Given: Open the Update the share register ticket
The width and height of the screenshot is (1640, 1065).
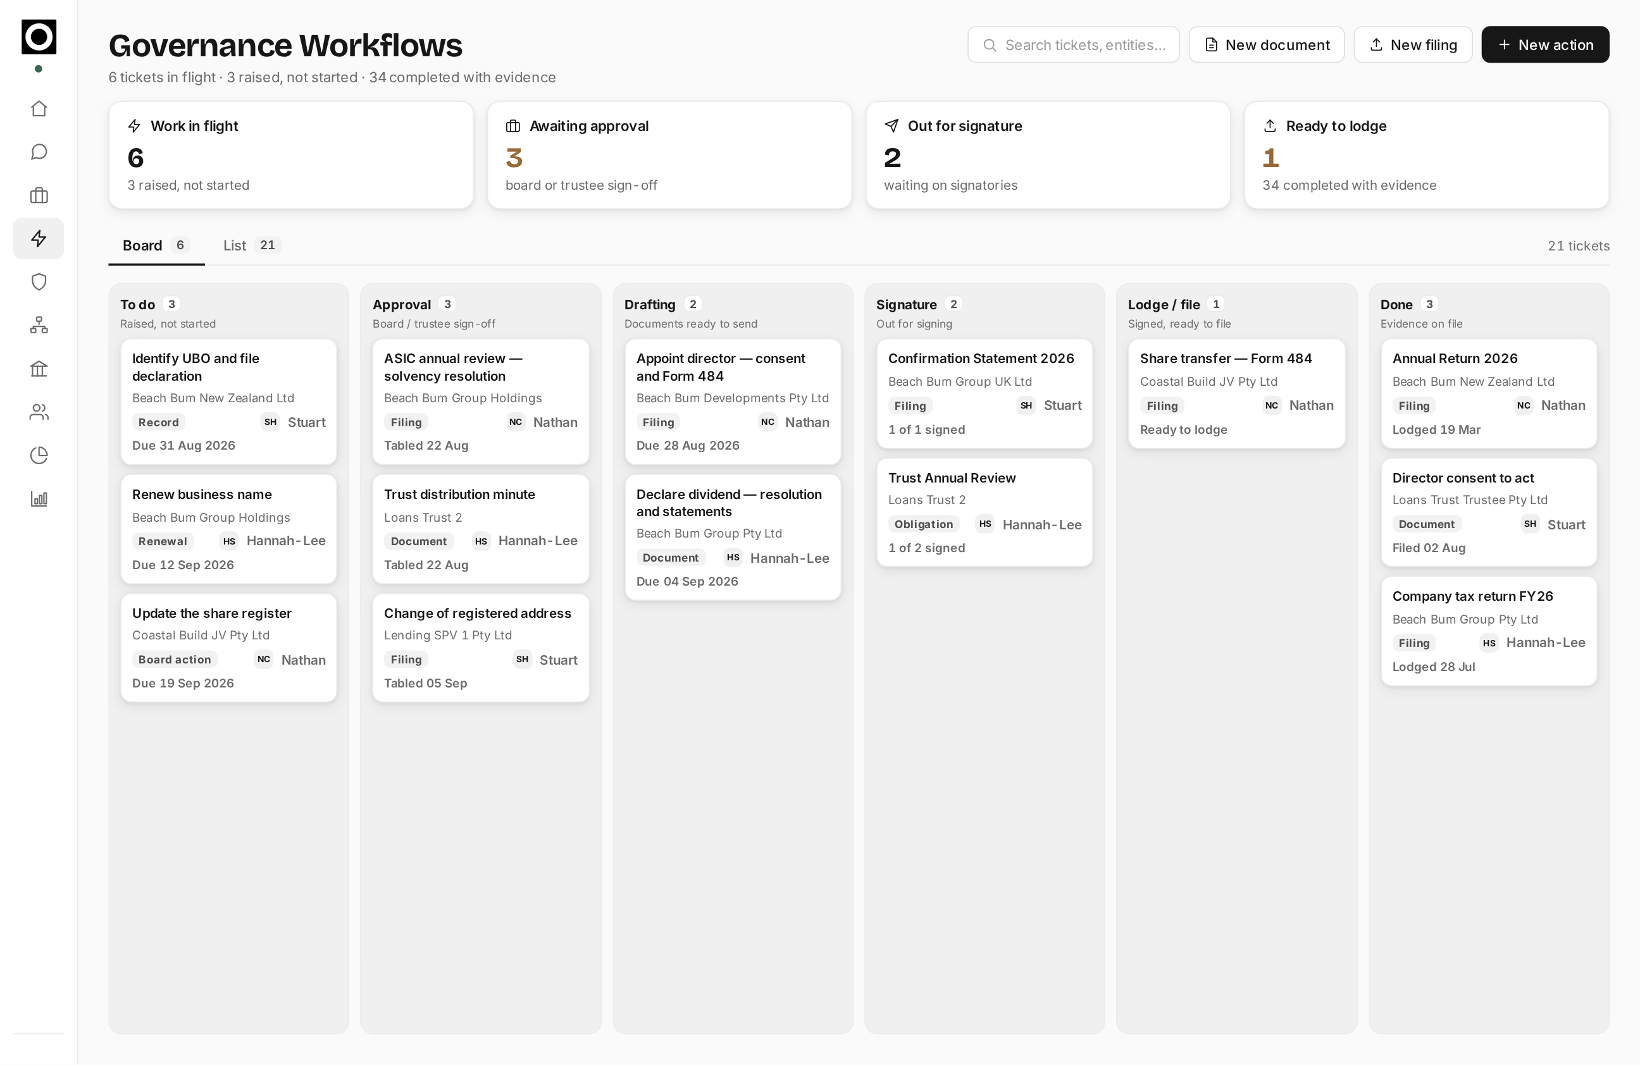Looking at the screenshot, I should (x=229, y=648).
